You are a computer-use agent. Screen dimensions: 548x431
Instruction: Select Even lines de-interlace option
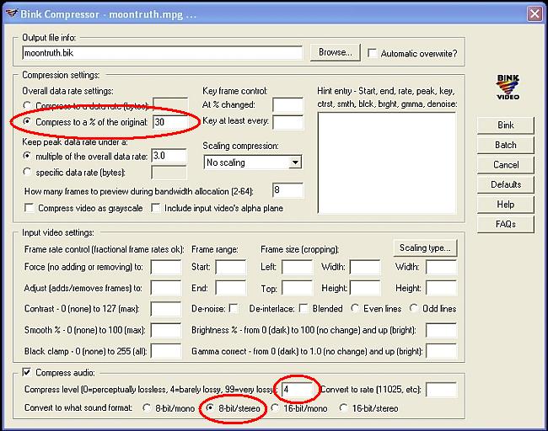(355, 308)
